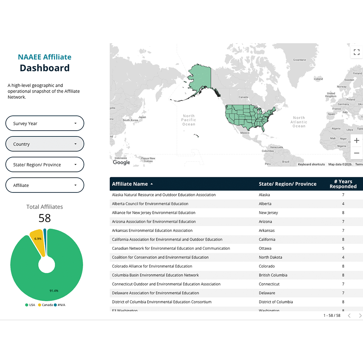Viewport: 363px width, 363px height.
Task: Sort by # Years Responded column
Action: (343, 184)
